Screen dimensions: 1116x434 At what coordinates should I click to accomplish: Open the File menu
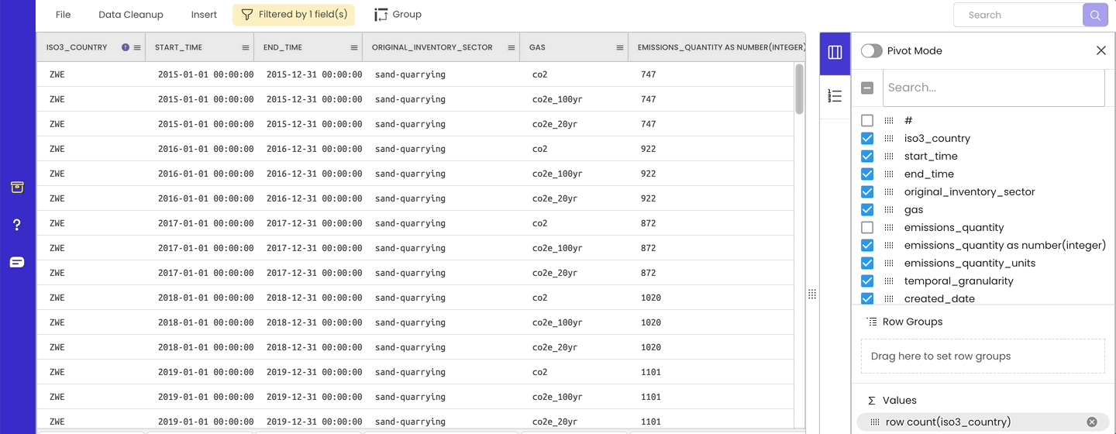point(64,15)
